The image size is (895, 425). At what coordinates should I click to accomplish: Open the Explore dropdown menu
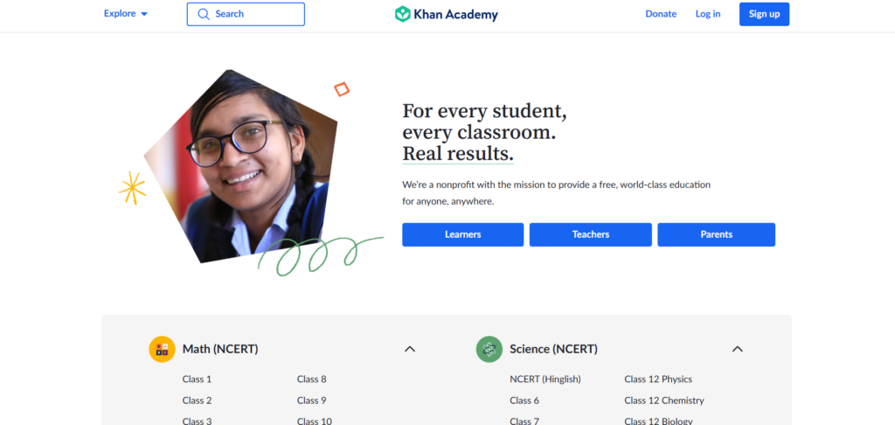point(126,14)
